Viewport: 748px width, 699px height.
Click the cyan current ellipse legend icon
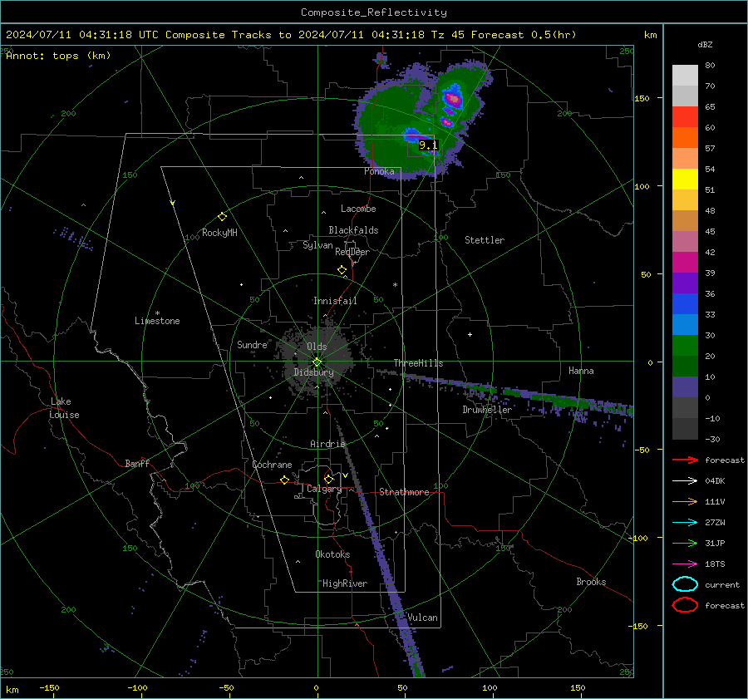coord(685,584)
